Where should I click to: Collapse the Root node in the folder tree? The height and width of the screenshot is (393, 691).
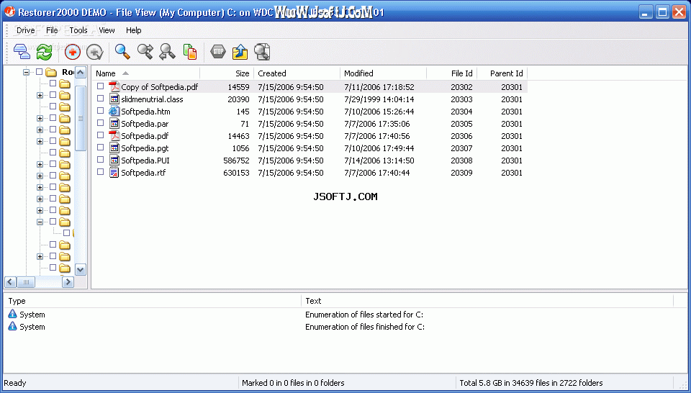[27, 72]
